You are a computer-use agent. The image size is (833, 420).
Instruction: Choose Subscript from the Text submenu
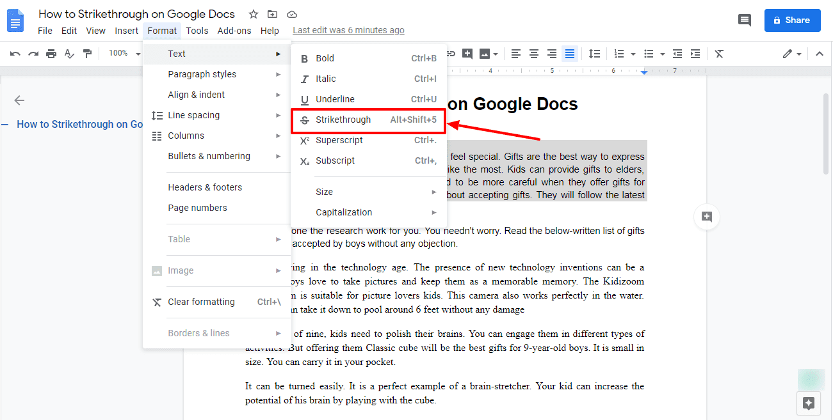368,160
